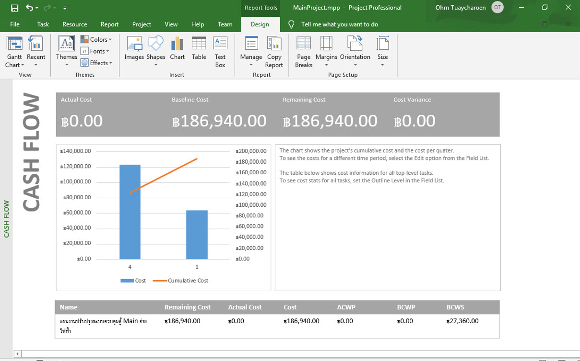Open the Colors theme menu
This screenshot has width=580, height=361.
[x=96, y=39]
